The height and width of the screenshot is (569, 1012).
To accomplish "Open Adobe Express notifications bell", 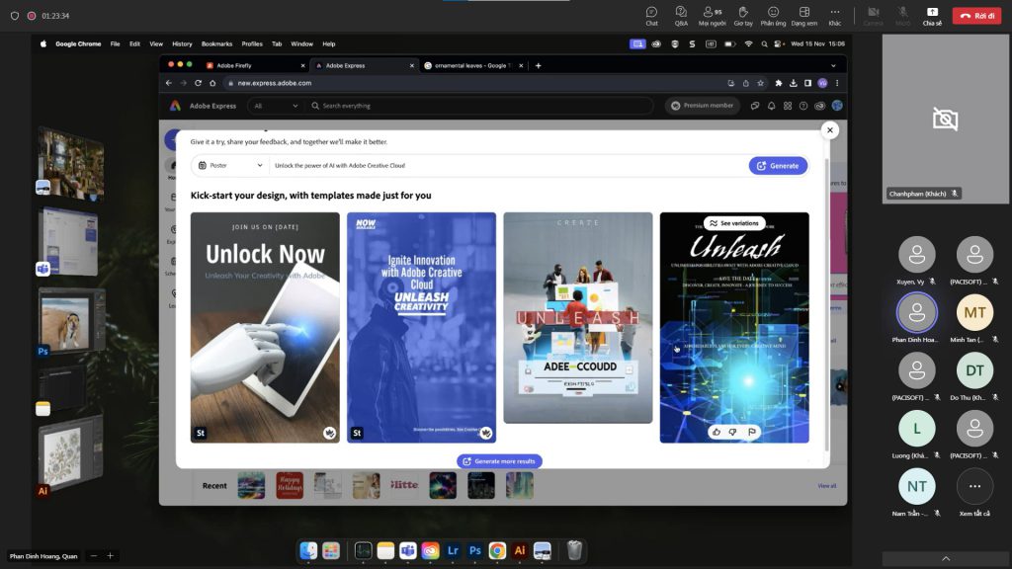I will (771, 106).
